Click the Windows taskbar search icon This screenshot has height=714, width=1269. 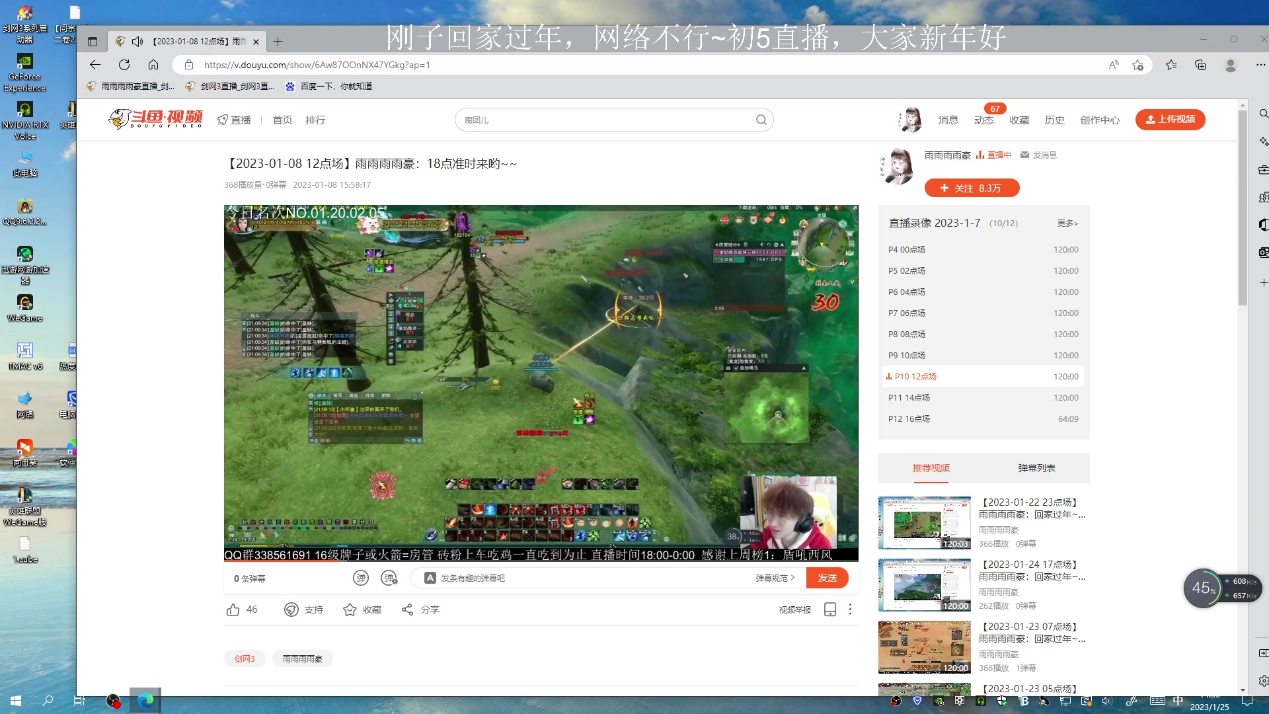[48, 701]
